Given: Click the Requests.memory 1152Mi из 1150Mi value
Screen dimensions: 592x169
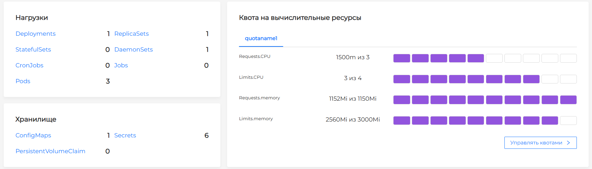Looking at the screenshot, I should click(x=352, y=99).
